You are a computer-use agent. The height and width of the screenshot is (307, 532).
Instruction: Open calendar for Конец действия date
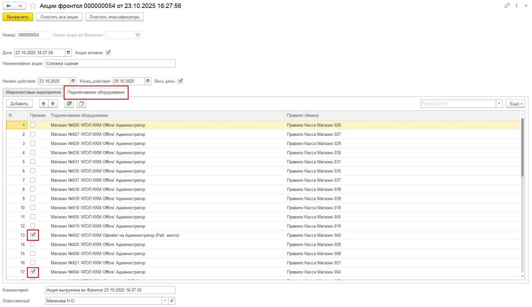coord(148,81)
